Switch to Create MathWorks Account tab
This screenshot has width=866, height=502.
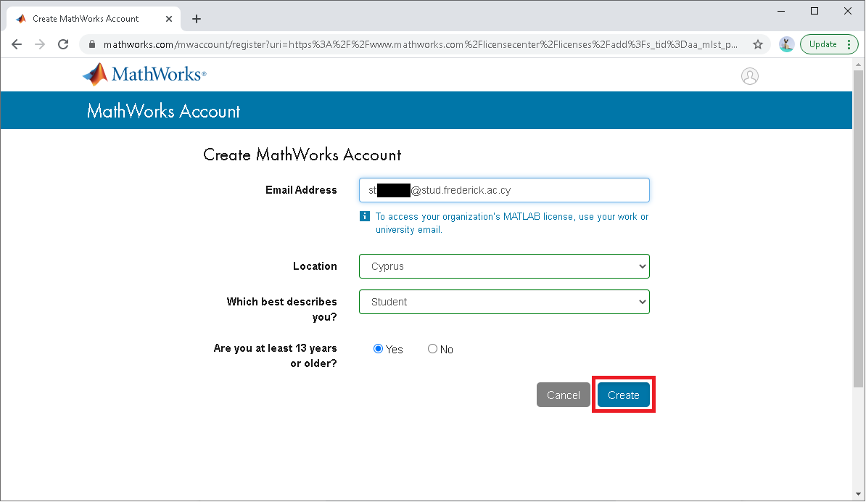point(86,19)
